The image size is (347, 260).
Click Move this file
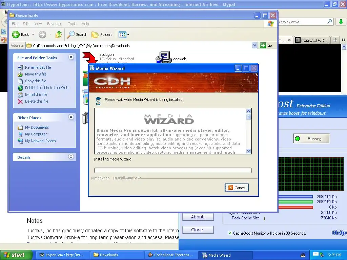click(36, 74)
